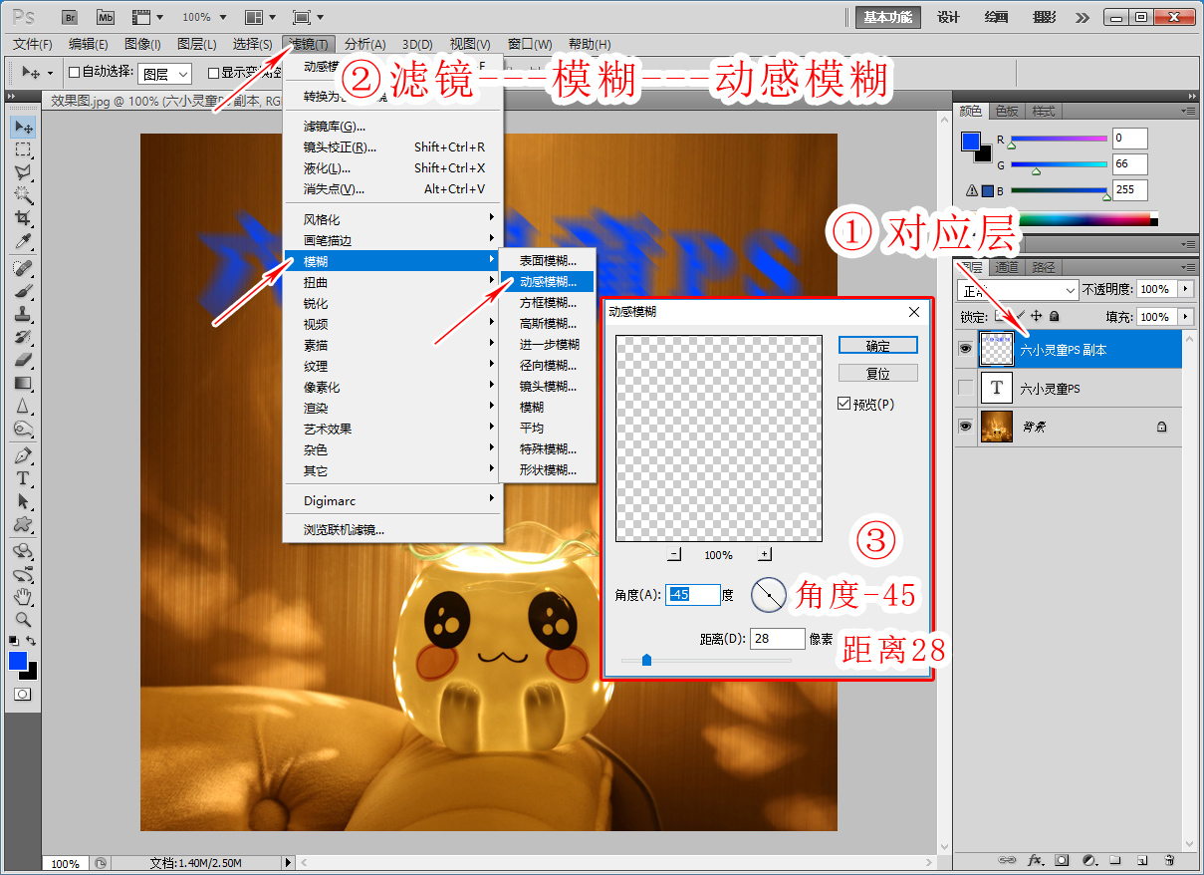The height and width of the screenshot is (875, 1204).
Task: Choose the Spot Healing Brush tool
Action: (x=23, y=268)
